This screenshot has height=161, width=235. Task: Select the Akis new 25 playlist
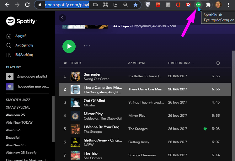click(15, 115)
